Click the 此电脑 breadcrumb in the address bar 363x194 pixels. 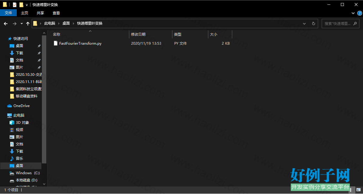pos(49,23)
